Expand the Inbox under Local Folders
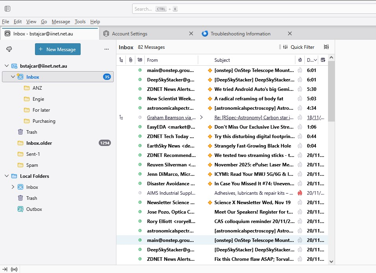 (13, 187)
